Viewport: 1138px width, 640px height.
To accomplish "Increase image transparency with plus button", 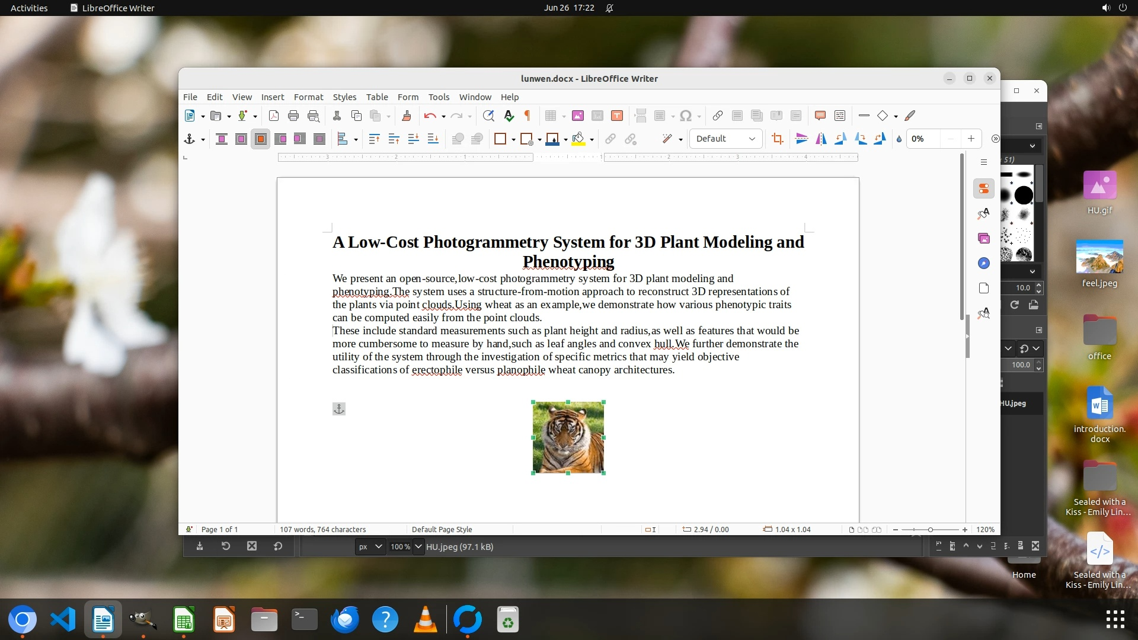I will 971,139.
